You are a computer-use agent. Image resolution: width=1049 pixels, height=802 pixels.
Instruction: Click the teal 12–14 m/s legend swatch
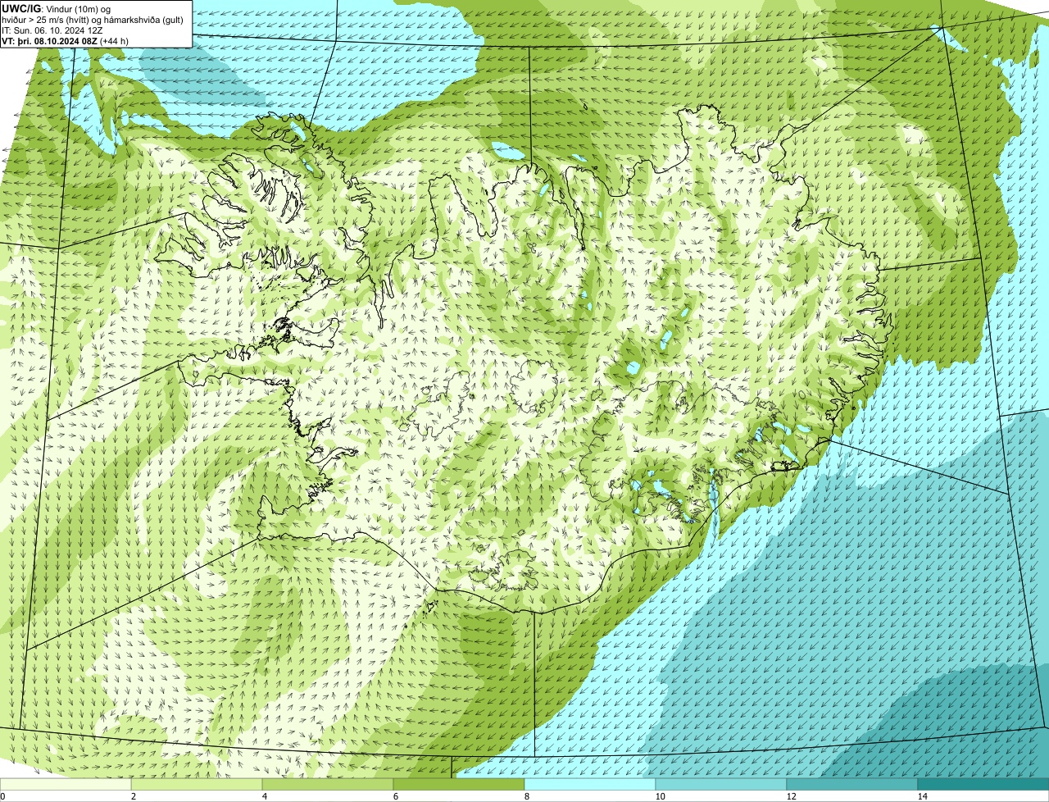click(x=852, y=784)
